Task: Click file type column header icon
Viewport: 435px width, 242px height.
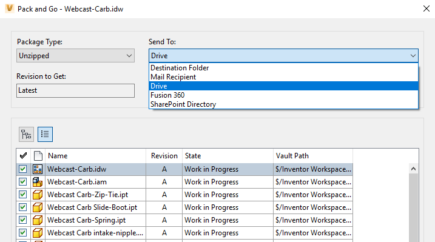Action: [x=38, y=156]
